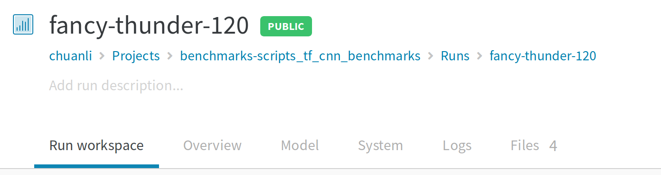Click the chevron just before the Runs breadcrumb
This screenshot has height=175, width=661.
(x=431, y=56)
